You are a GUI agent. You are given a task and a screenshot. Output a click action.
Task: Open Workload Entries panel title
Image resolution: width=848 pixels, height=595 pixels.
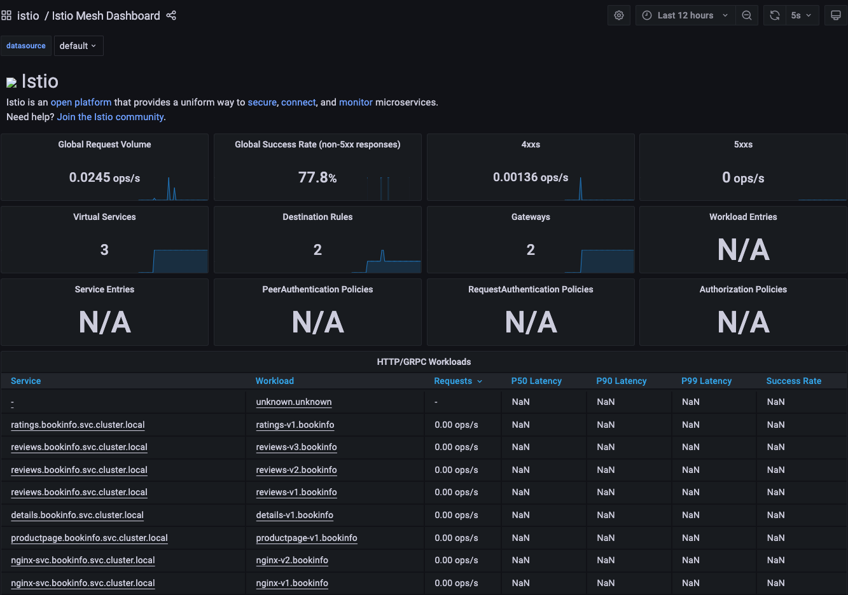point(743,217)
